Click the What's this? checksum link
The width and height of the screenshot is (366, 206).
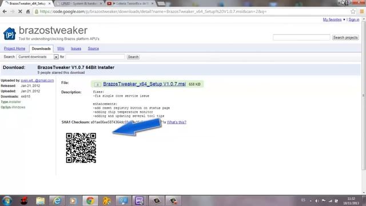tap(177, 122)
